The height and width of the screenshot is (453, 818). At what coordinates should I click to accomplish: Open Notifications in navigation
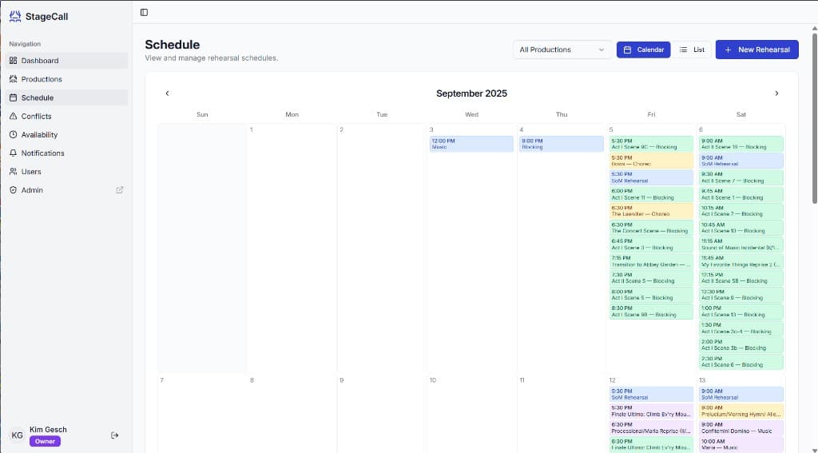66,153
